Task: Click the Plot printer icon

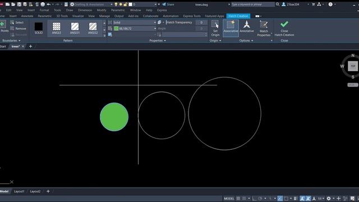Action: [x=43, y=4]
